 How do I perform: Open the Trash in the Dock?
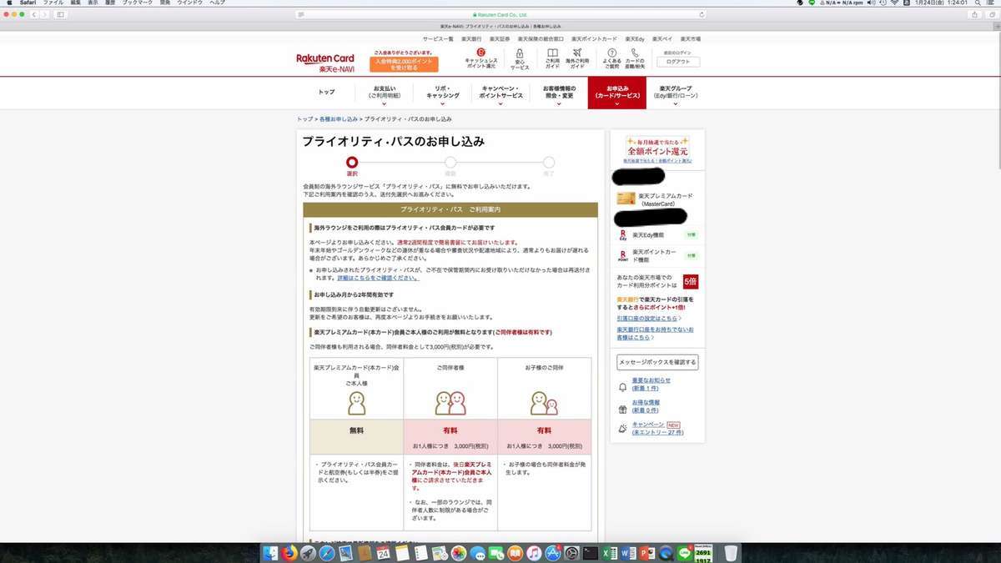pyautogui.click(x=730, y=552)
